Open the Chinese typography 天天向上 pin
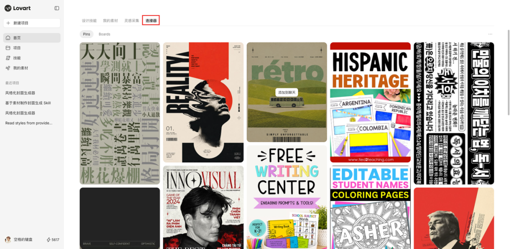Screen dimensions: 510x249 (119, 113)
